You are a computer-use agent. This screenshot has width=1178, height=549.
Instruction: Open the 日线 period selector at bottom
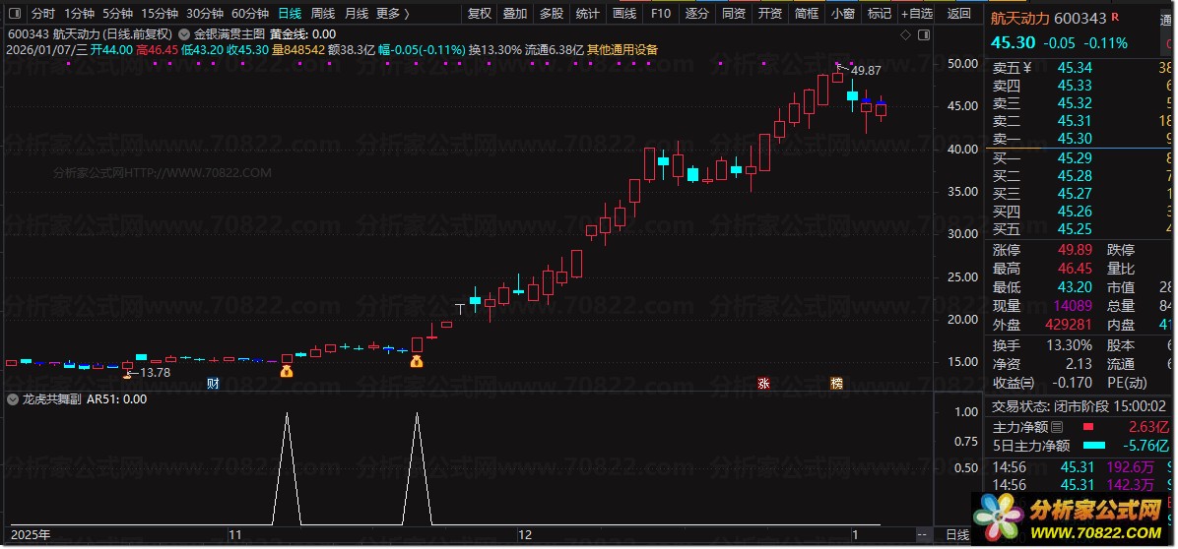coord(957,535)
